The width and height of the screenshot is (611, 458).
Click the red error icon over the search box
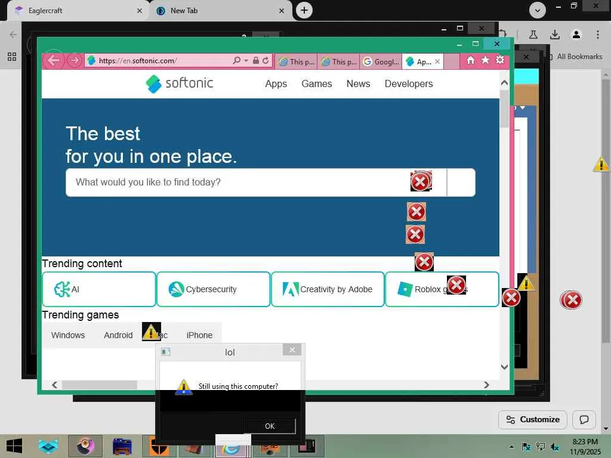pyautogui.click(x=421, y=181)
